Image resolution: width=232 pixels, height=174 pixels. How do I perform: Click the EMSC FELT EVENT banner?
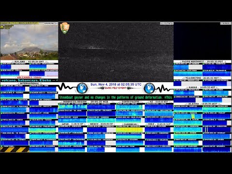(116, 88)
